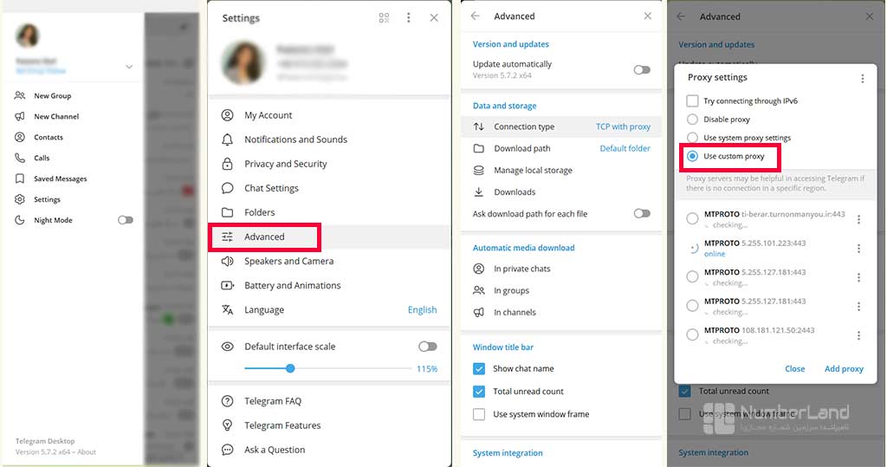The width and height of the screenshot is (887, 467).
Task: Uncheck the Show chat name checkbox
Action: click(478, 368)
